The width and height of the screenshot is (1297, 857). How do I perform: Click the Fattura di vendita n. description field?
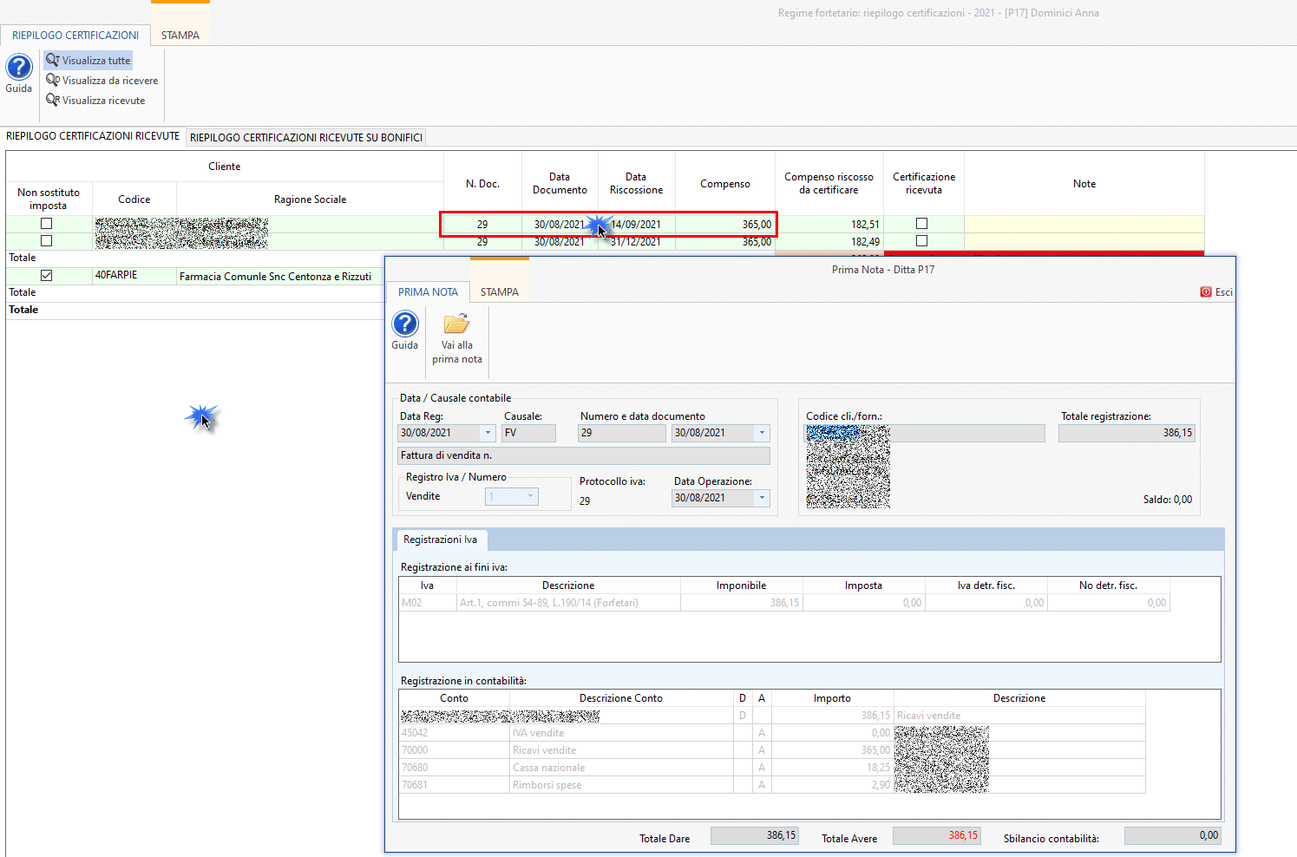(583, 455)
